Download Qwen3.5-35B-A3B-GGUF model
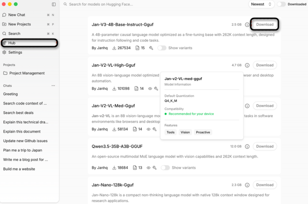The image size is (308, 204). [265, 146]
